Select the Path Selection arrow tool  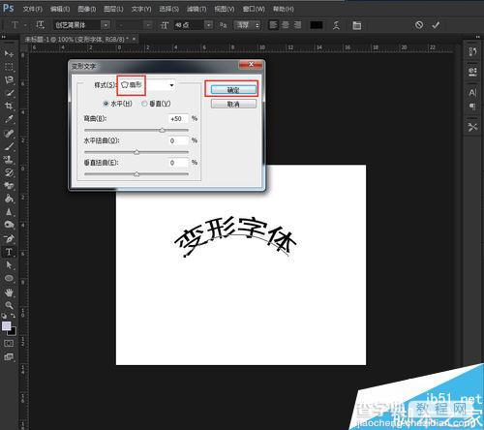[9, 265]
